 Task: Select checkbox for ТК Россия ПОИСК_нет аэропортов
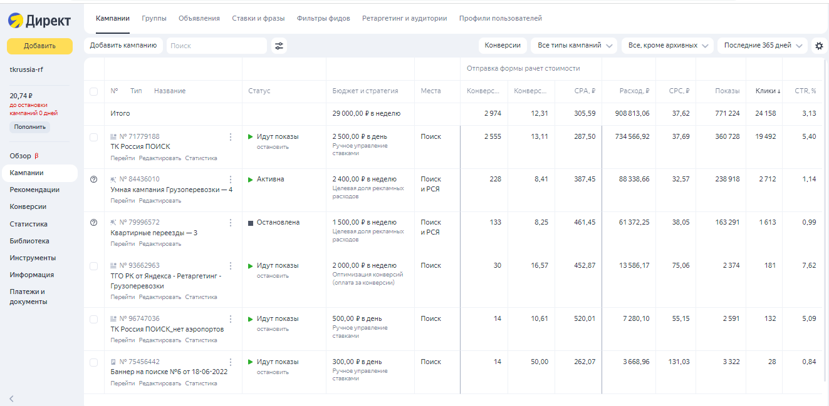(x=94, y=319)
